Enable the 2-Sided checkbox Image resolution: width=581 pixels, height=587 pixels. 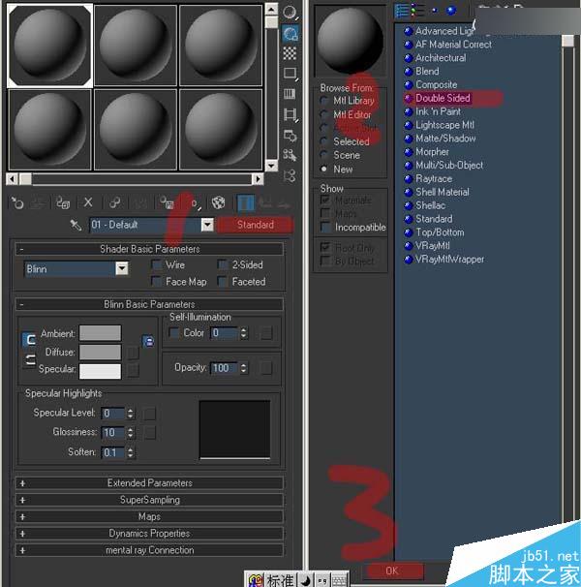click(223, 264)
